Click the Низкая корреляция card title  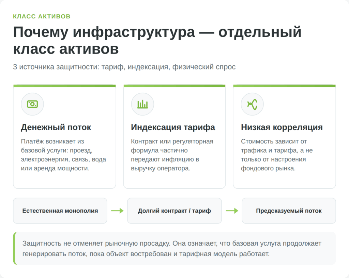click(282, 127)
